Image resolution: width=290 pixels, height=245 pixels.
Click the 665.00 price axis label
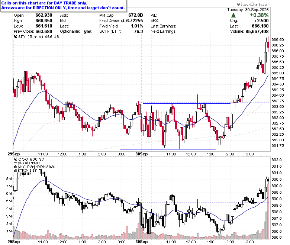pyautogui.click(x=278, y=73)
